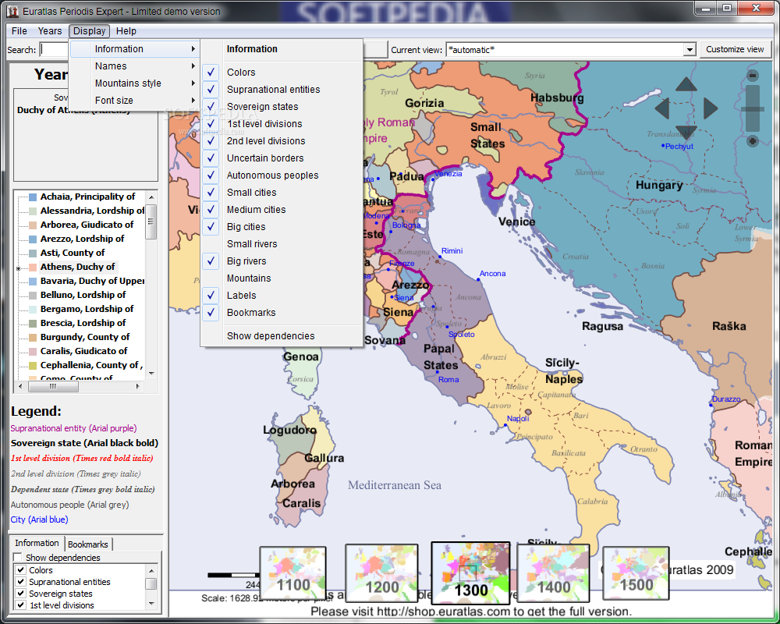The width and height of the screenshot is (780, 624).
Task: Toggle Colors in the Information submenu
Action: point(282,73)
